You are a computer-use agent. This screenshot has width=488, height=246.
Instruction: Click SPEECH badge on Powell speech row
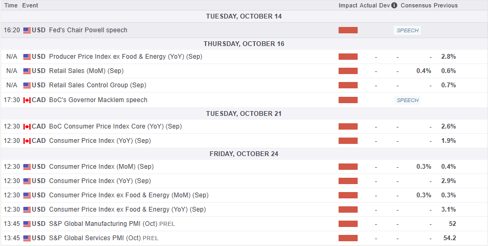(407, 31)
